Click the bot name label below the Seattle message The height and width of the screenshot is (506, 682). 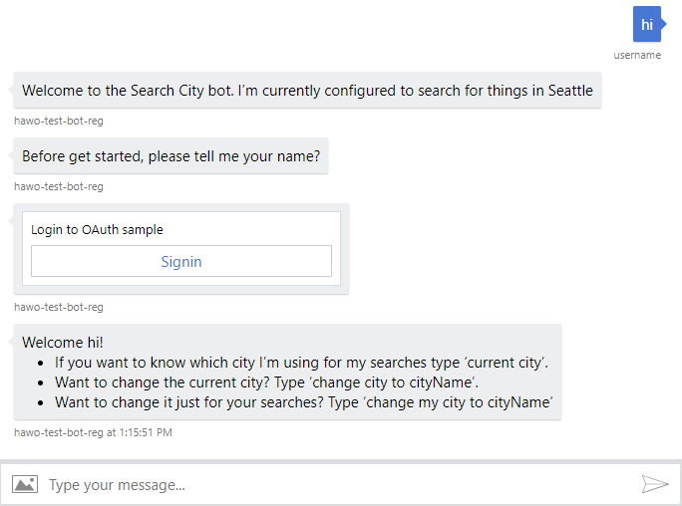pyautogui.click(x=59, y=121)
